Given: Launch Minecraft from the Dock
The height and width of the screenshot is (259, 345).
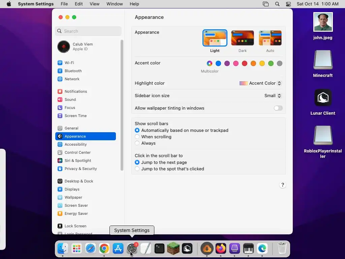Looking at the screenshot, I should 174,249.
